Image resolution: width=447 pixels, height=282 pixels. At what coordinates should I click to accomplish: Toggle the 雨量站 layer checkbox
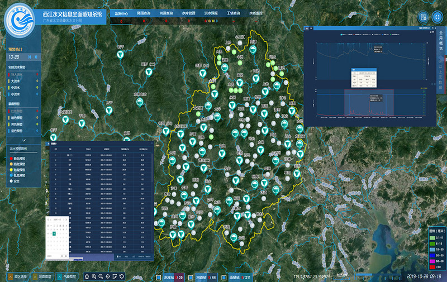click(x=224, y=277)
